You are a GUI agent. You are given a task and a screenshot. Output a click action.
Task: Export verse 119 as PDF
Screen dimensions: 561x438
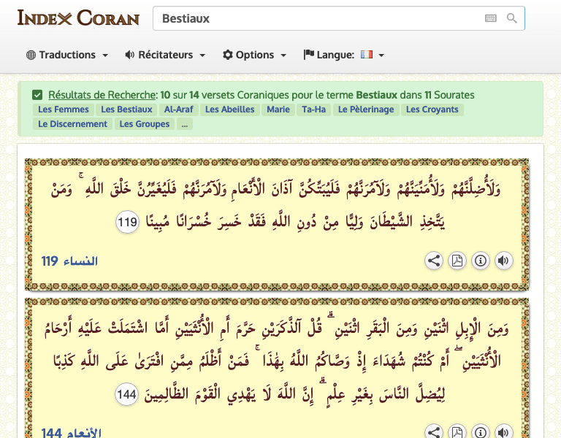click(457, 261)
